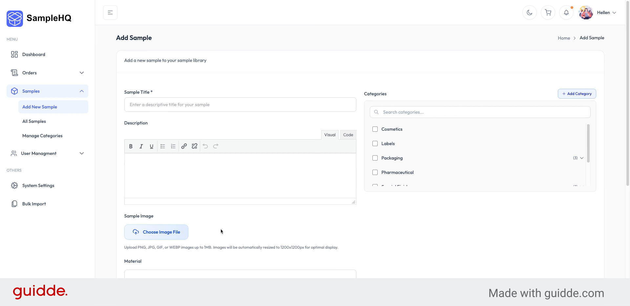Insert a link in the description editor

tap(184, 146)
